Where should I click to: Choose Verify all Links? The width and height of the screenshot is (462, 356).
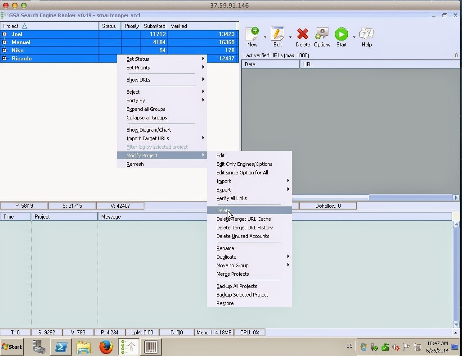tap(249, 198)
